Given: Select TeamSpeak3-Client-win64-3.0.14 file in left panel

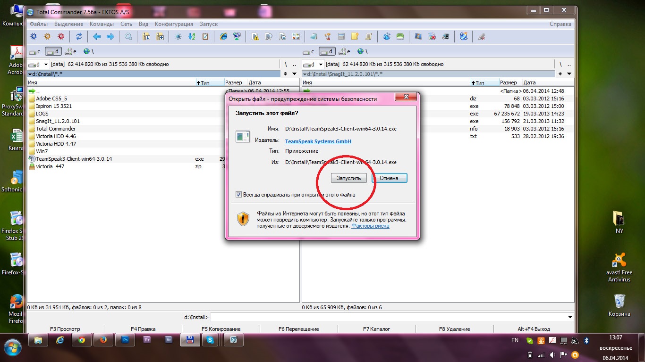Looking at the screenshot, I should click(74, 159).
